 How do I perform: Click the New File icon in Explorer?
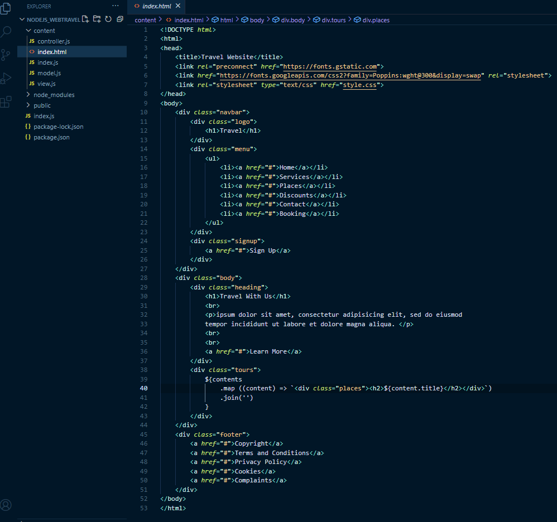(85, 19)
